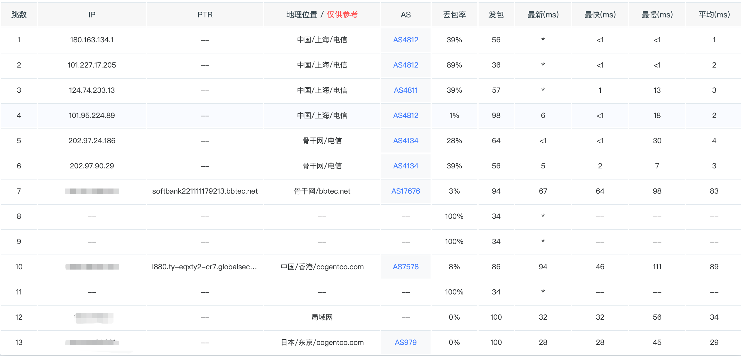Click the softbank221111179213.bbtec.net PTR entry
741x356 pixels.
pos(205,191)
